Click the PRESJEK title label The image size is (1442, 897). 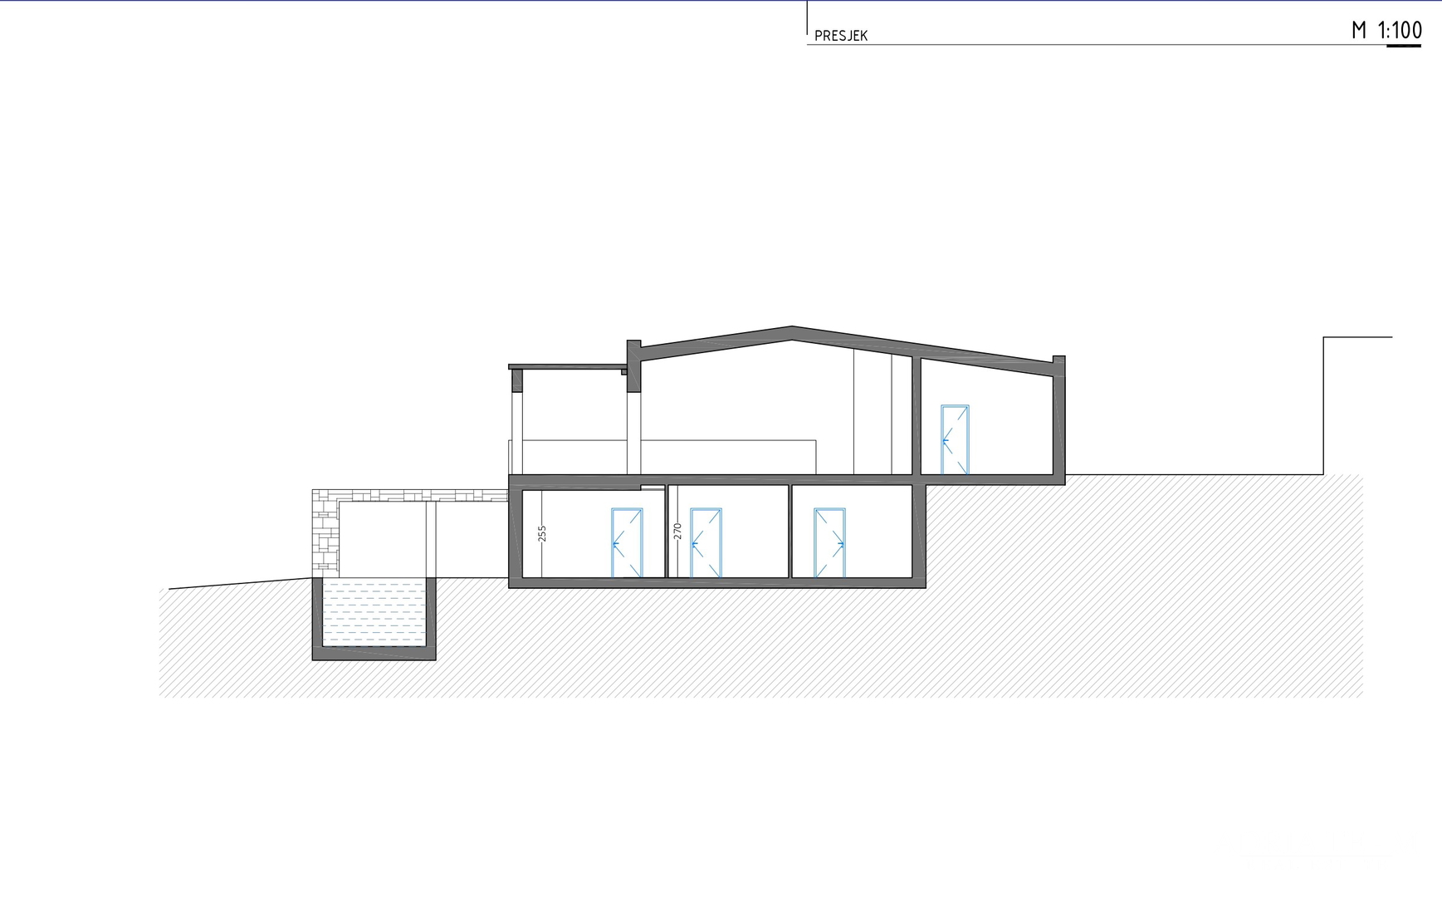click(841, 36)
